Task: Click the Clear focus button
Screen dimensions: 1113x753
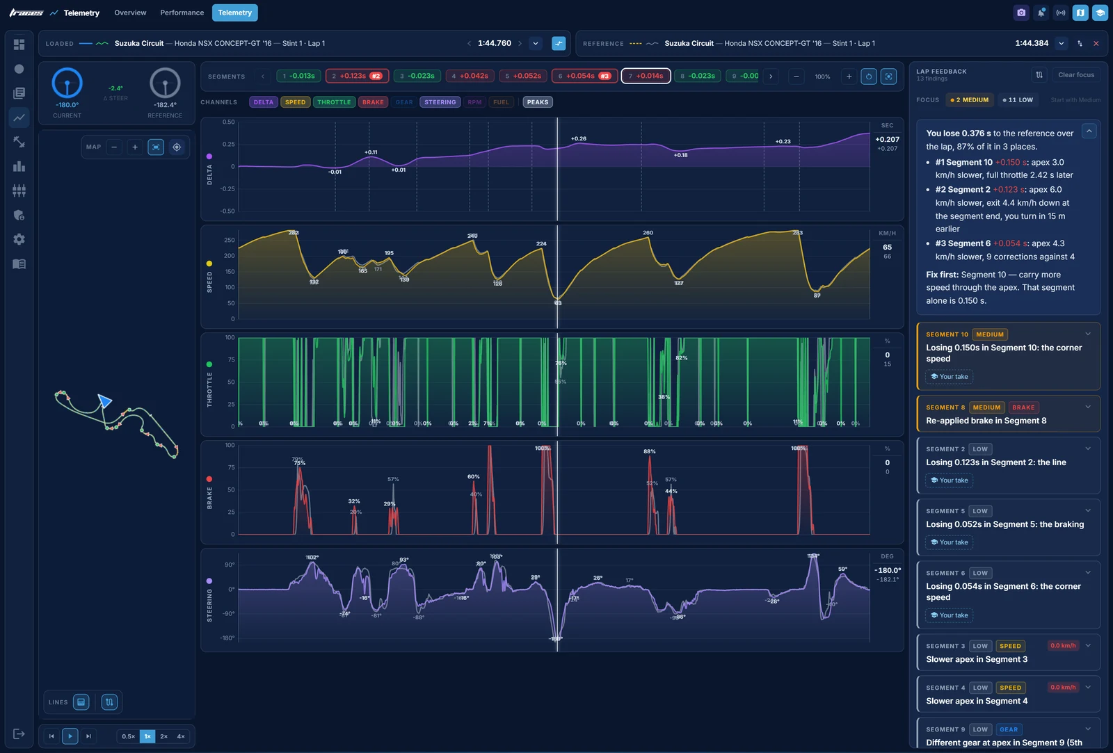Action: [x=1076, y=74]
